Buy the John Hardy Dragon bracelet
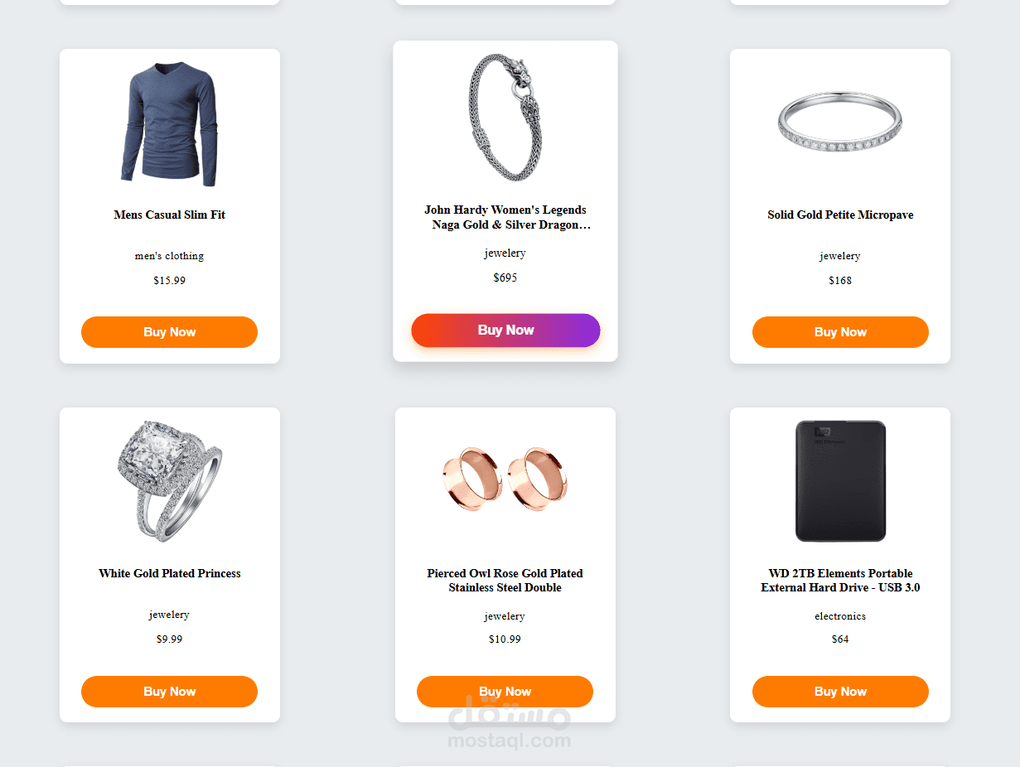1020x767 pixels. (x=505, y=330)
